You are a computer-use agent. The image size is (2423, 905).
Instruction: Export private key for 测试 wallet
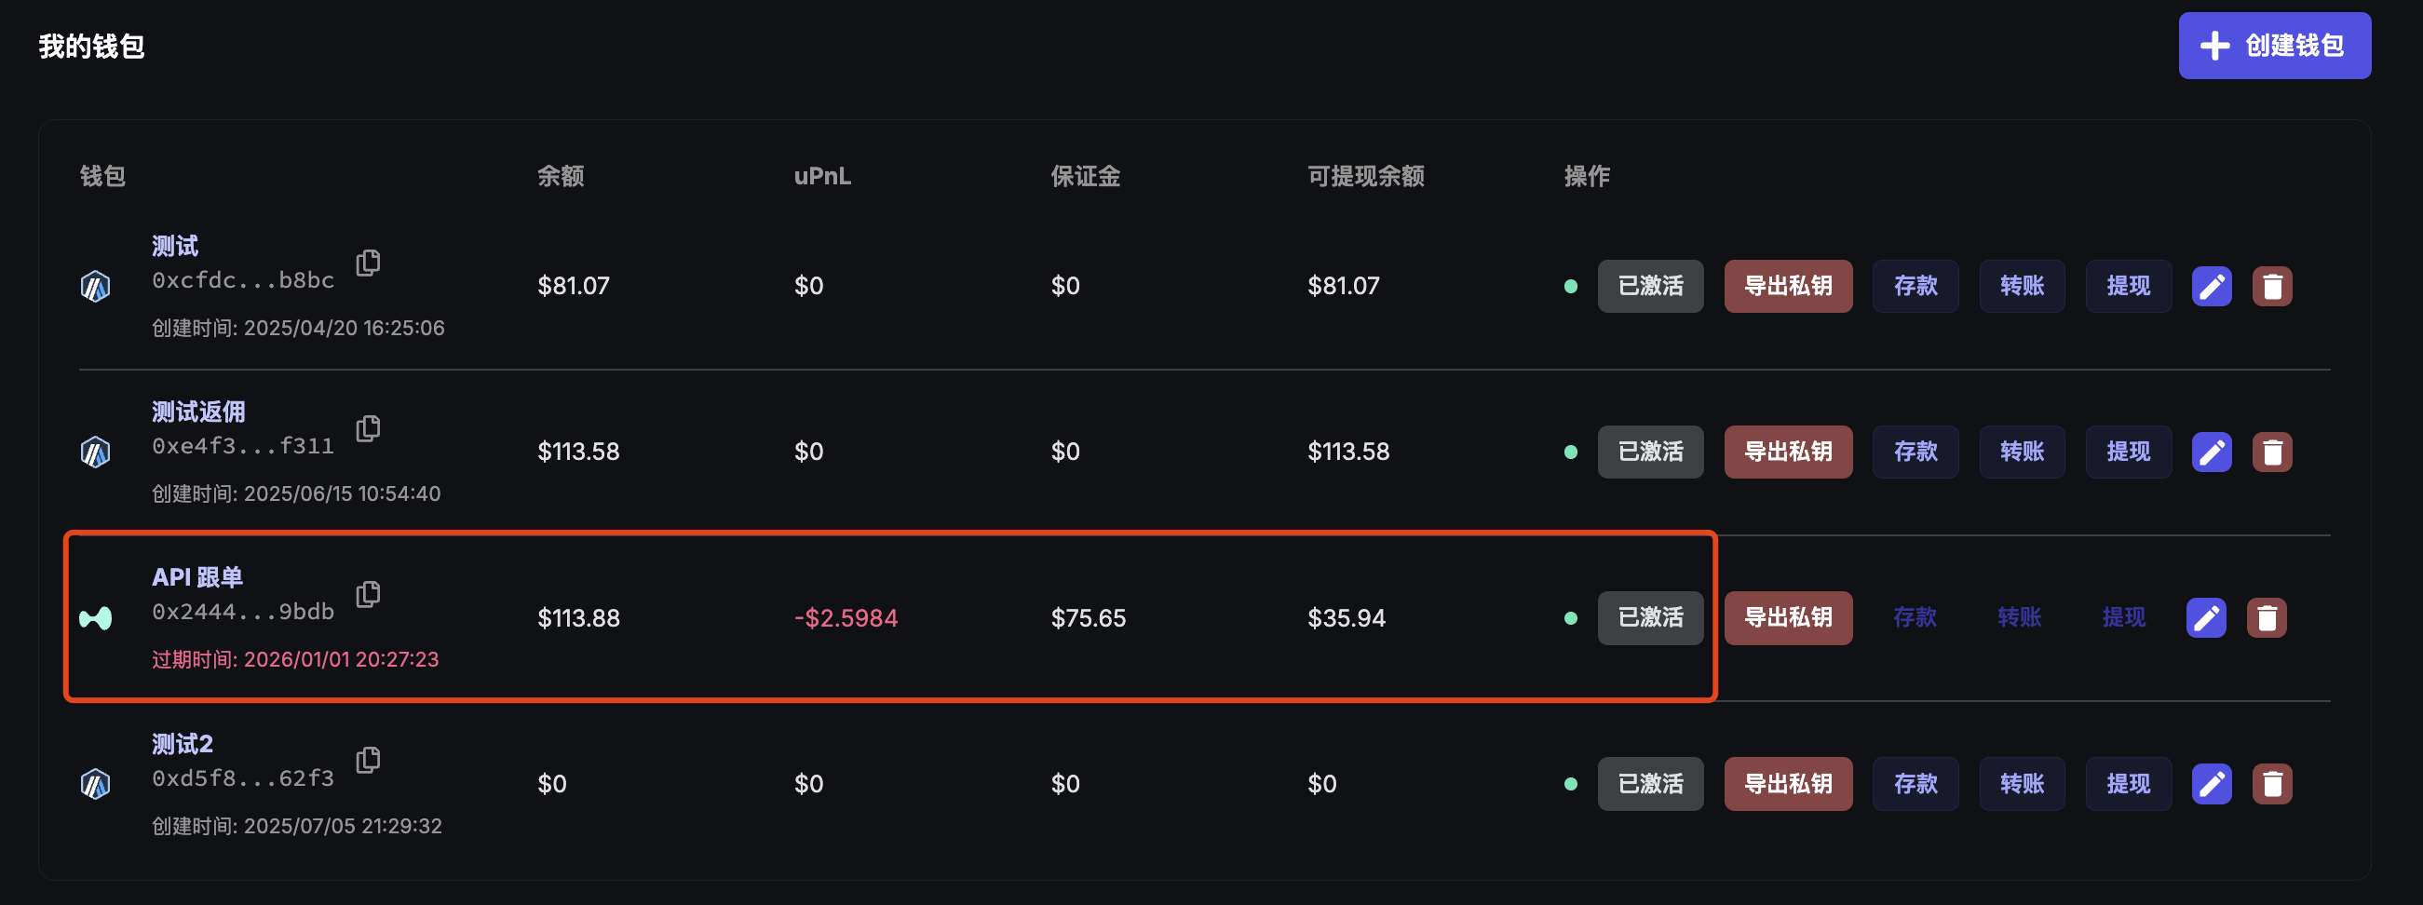[x=1787, y=286]
